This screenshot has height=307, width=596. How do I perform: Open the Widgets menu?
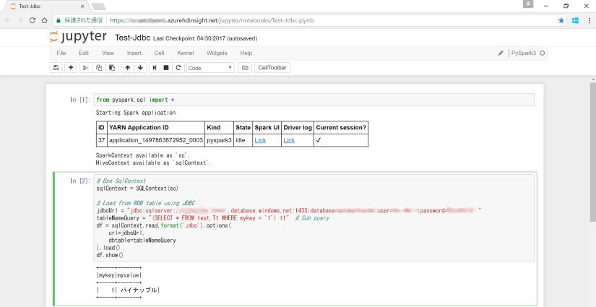pyautogui.click(x=217, y=53)
